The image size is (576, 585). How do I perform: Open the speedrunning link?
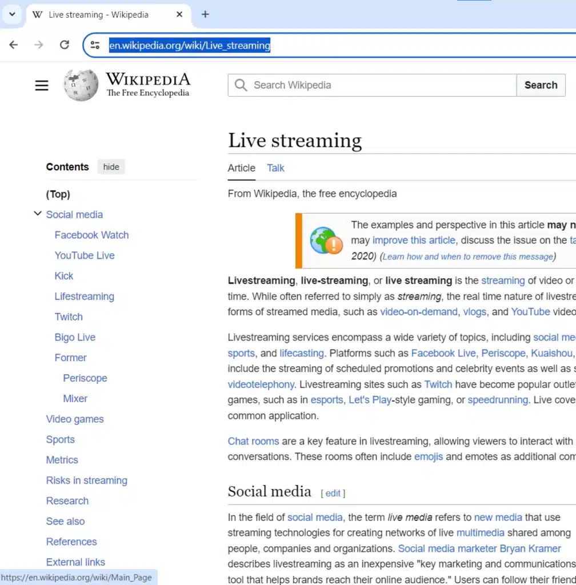coord(498,400)
